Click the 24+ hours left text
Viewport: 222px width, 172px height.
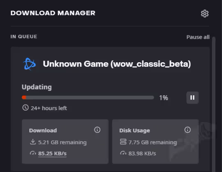pyautogui.click(x=49, y=108)
